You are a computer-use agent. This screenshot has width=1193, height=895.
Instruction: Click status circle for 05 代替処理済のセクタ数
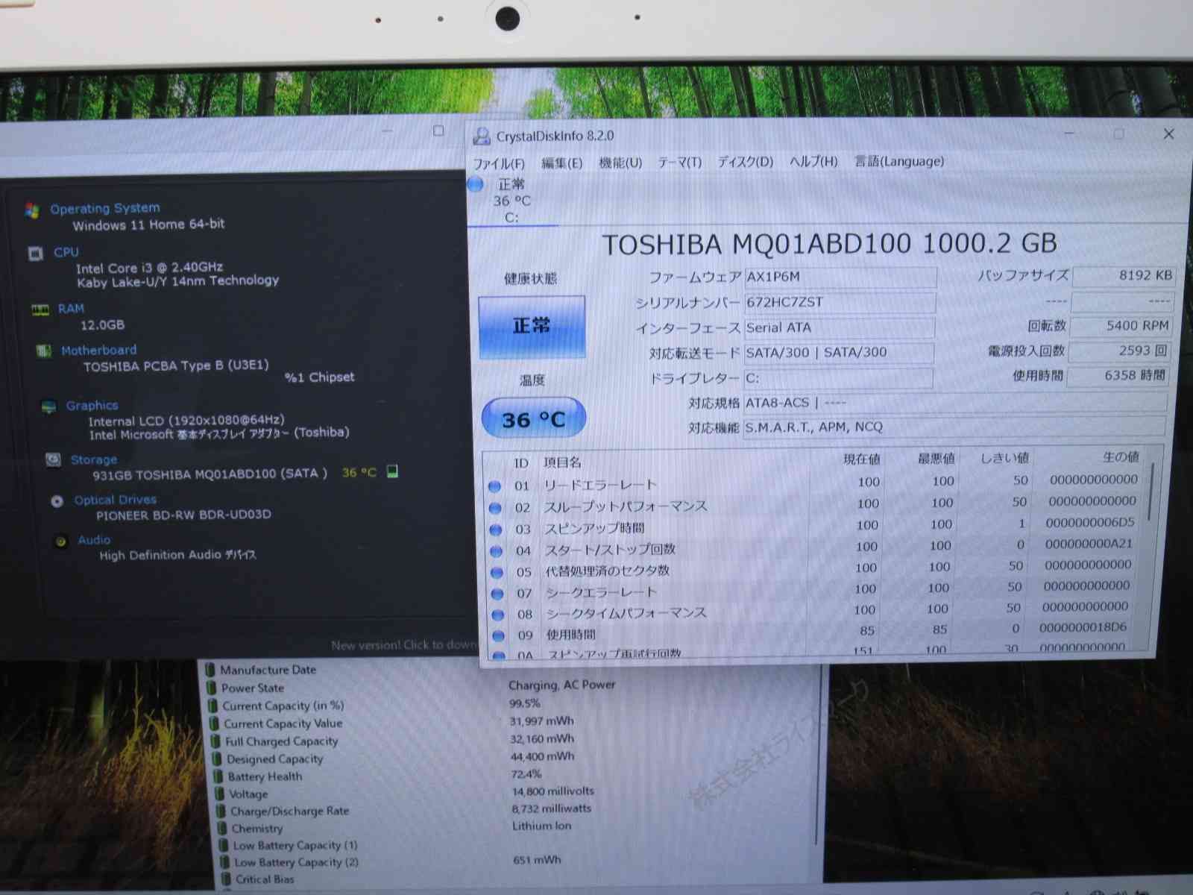(497, 573)
